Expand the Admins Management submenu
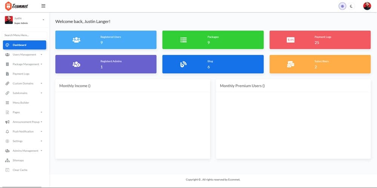The height and width of the screenshot is (188, 377). (25, 151)
